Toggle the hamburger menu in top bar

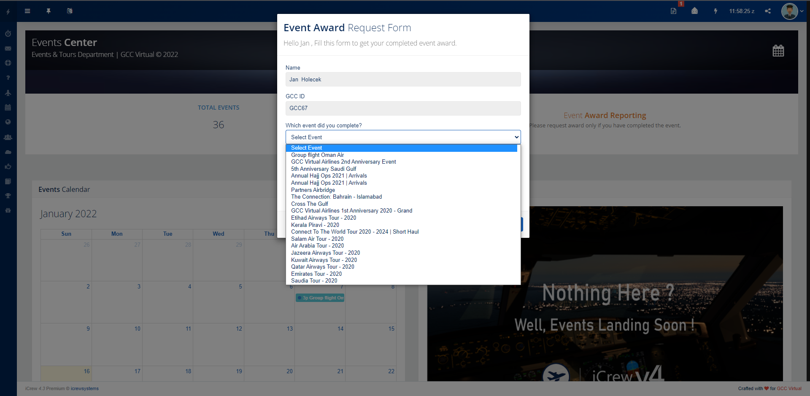pos(27,11)
